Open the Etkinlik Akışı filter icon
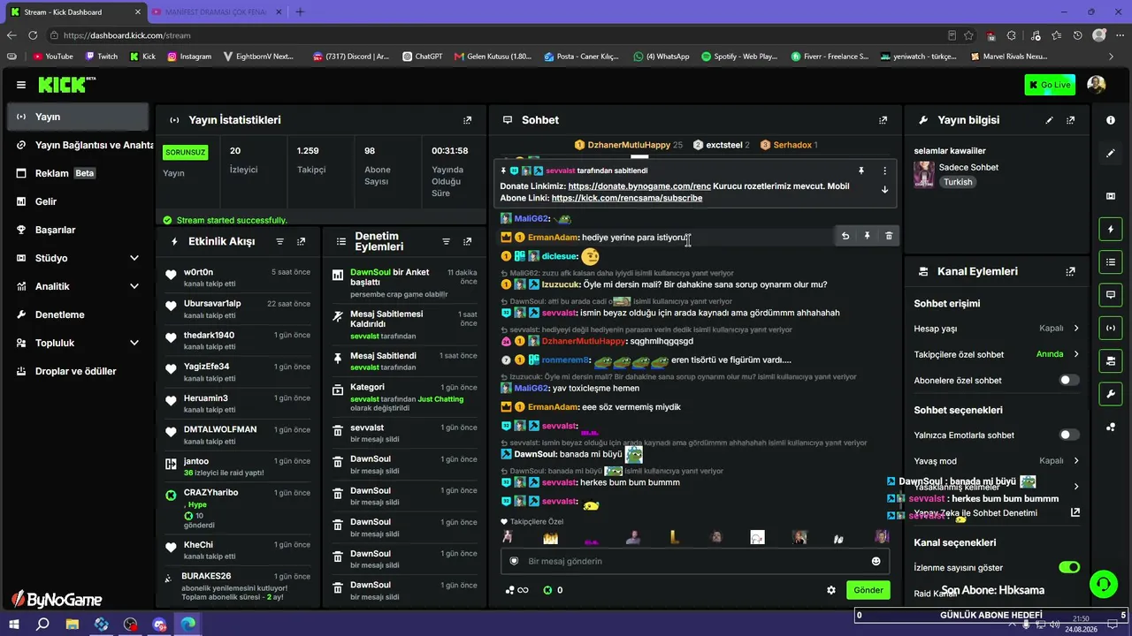The image size is (1132, 636). click(280, 241)
